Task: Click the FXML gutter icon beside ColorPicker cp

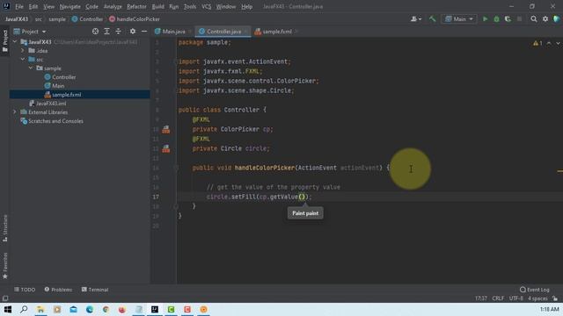Action: click(166, 129)
